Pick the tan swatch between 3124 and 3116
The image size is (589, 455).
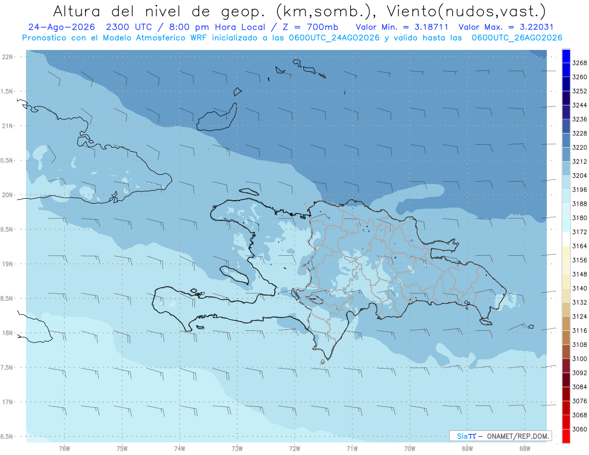click(x=566, y=323)
